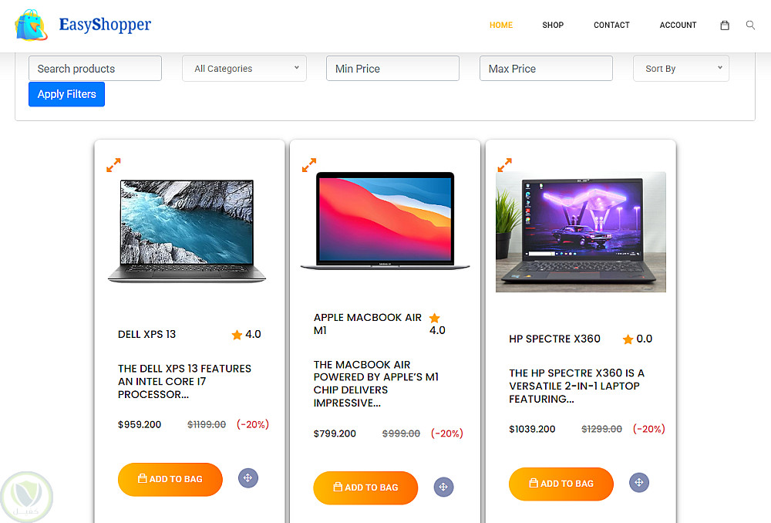The image size is (771, 523).
Task: Click round move icon beside HP Spectre
Action: [x=638, y=482]
